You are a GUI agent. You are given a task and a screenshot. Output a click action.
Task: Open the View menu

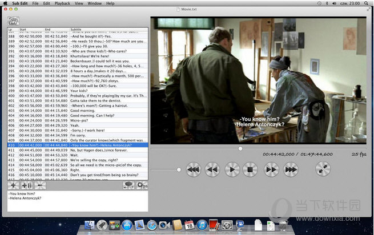click(79, 3)
